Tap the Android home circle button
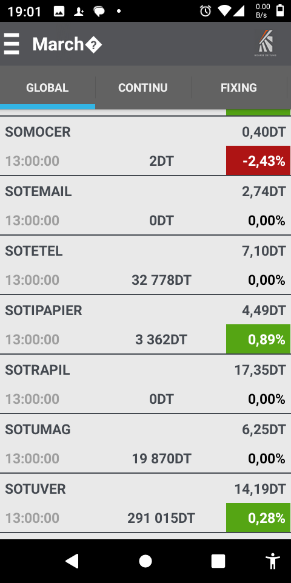The image size is (291, 583). (x=145, y=561)
